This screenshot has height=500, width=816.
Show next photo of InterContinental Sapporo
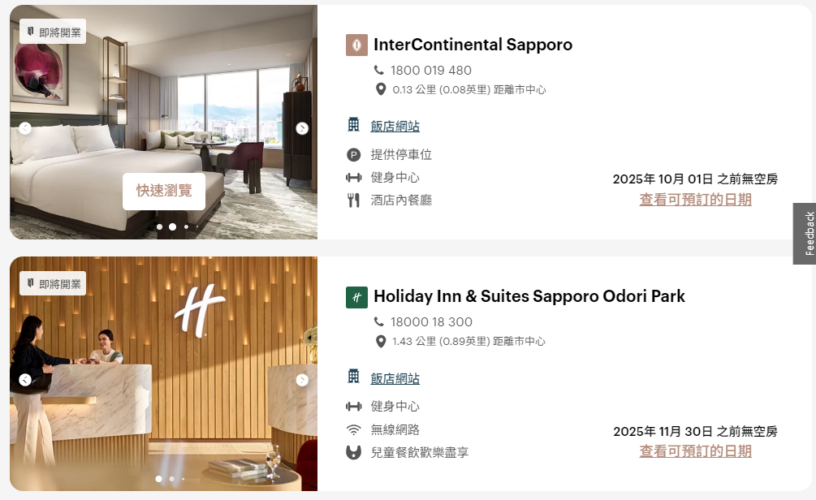click(302, 128)
